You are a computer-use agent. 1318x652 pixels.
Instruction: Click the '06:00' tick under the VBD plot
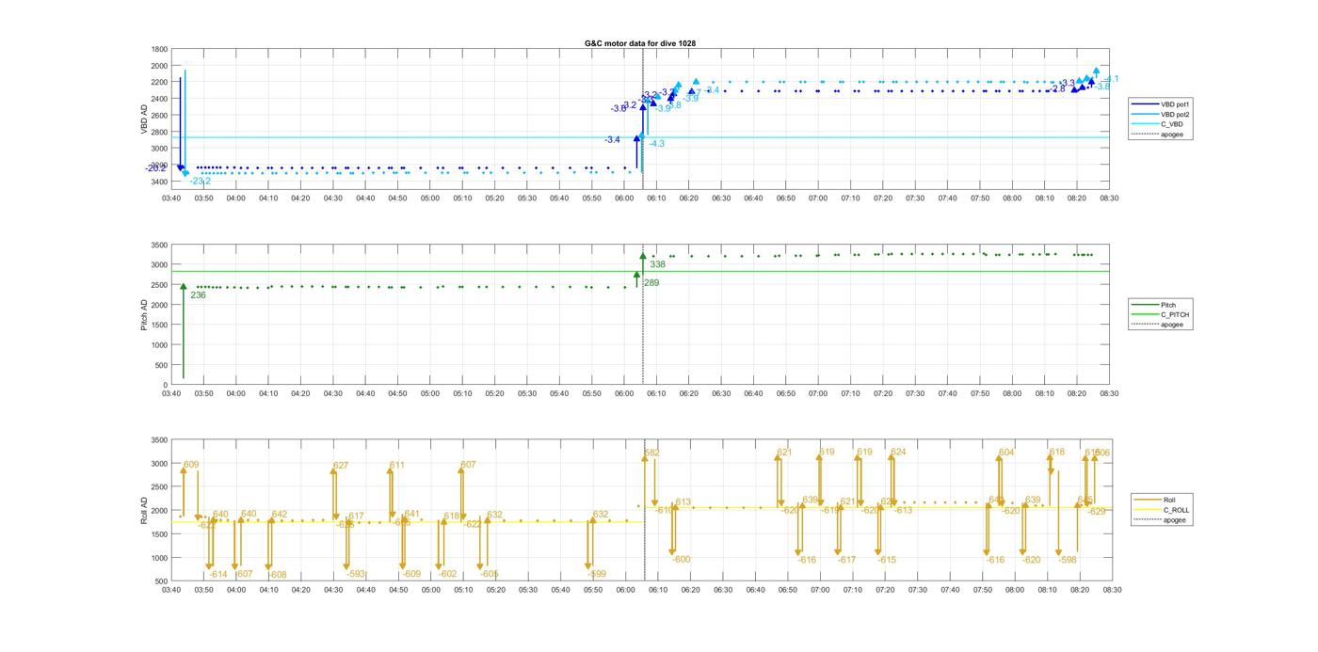pos(624,199)
